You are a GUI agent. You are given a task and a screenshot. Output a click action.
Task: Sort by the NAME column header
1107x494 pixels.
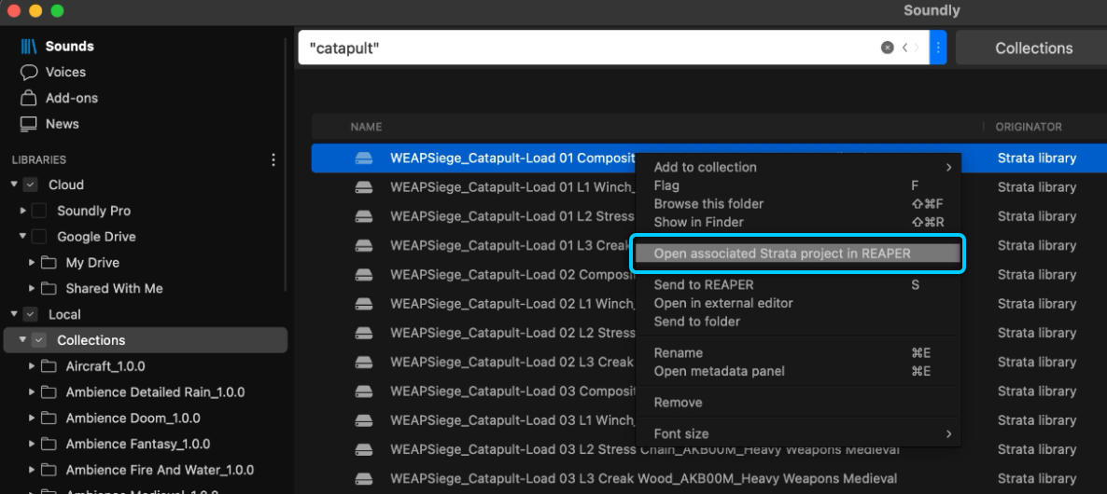coord(366,127)
